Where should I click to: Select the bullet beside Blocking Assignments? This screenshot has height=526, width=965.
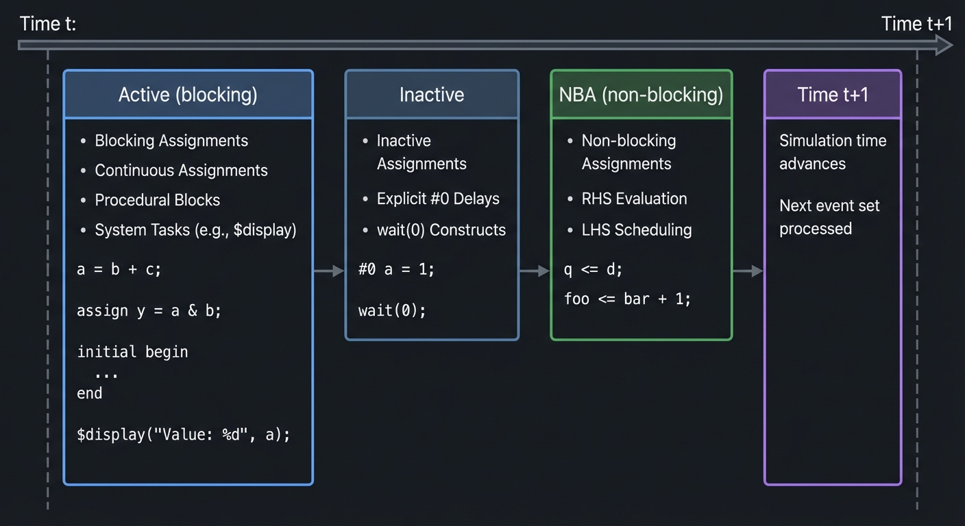(x=83, y=140)
